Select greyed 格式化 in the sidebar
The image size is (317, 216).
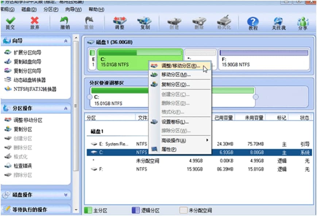[x=16, y=157]
